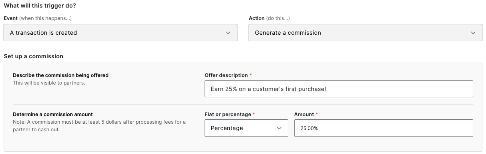
Task: Open the Action dropdown "Generate a commission"
Action: (x=366, y=33)
